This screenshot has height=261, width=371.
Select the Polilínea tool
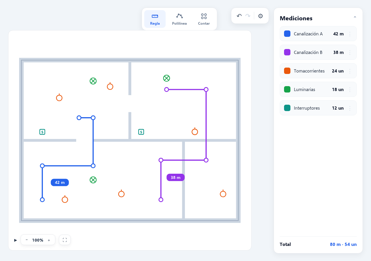pos(179,19)
